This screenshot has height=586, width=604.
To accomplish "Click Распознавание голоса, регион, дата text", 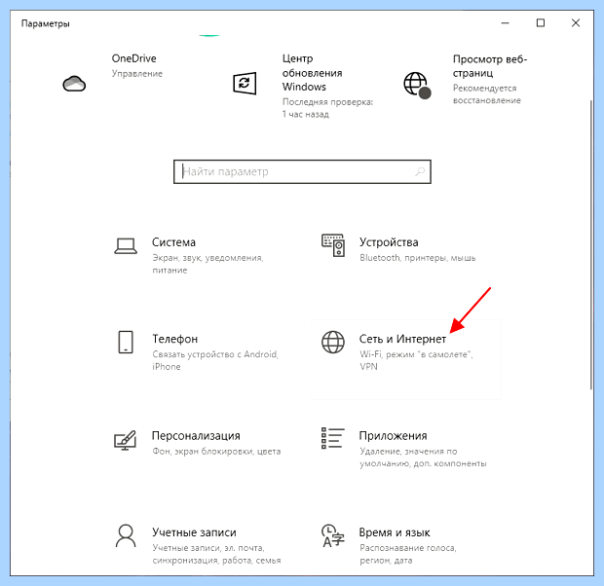I will pyautogui.click(x=408, y=554).
